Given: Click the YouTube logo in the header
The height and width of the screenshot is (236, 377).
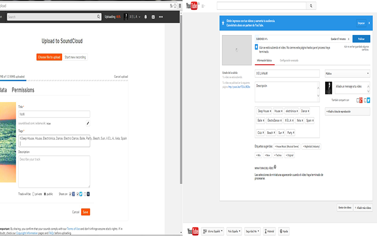Looking at the screenshot, I should click(x=192, y=6).
